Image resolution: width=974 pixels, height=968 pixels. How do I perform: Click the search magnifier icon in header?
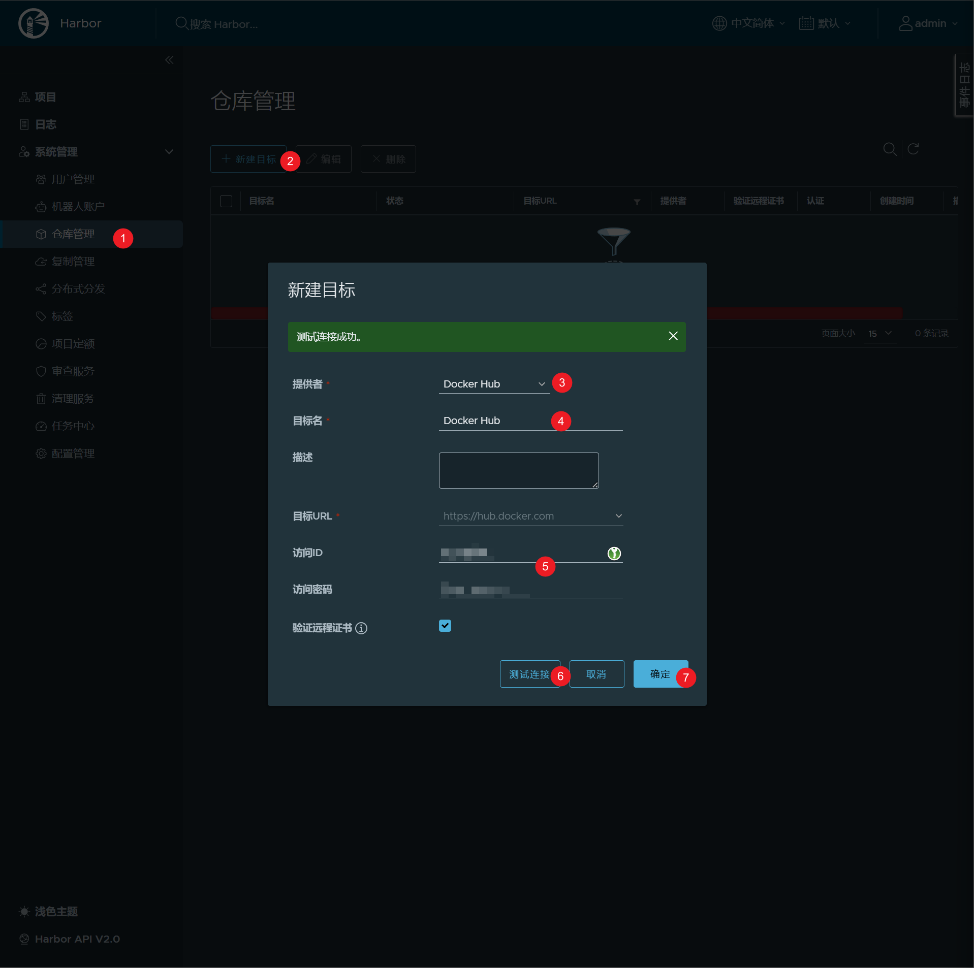pos(181,23)
